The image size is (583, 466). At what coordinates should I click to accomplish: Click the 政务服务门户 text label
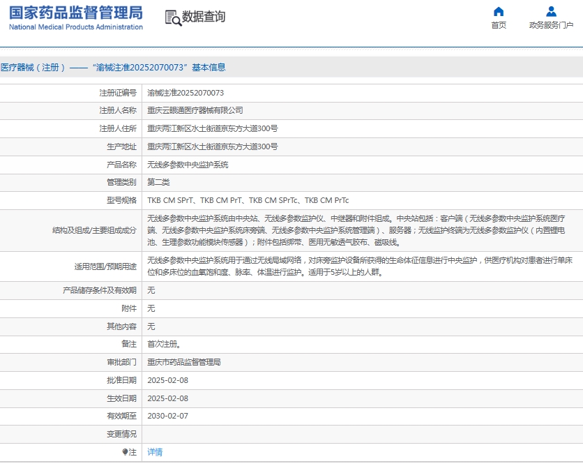click(551, 25)
